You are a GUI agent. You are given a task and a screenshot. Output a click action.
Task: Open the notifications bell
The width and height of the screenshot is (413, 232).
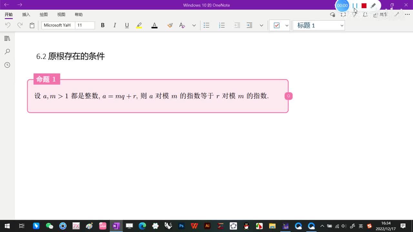point(365,15)
